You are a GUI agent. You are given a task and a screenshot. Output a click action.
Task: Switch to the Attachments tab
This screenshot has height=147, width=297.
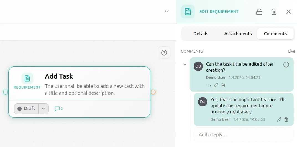coord(238,34)
